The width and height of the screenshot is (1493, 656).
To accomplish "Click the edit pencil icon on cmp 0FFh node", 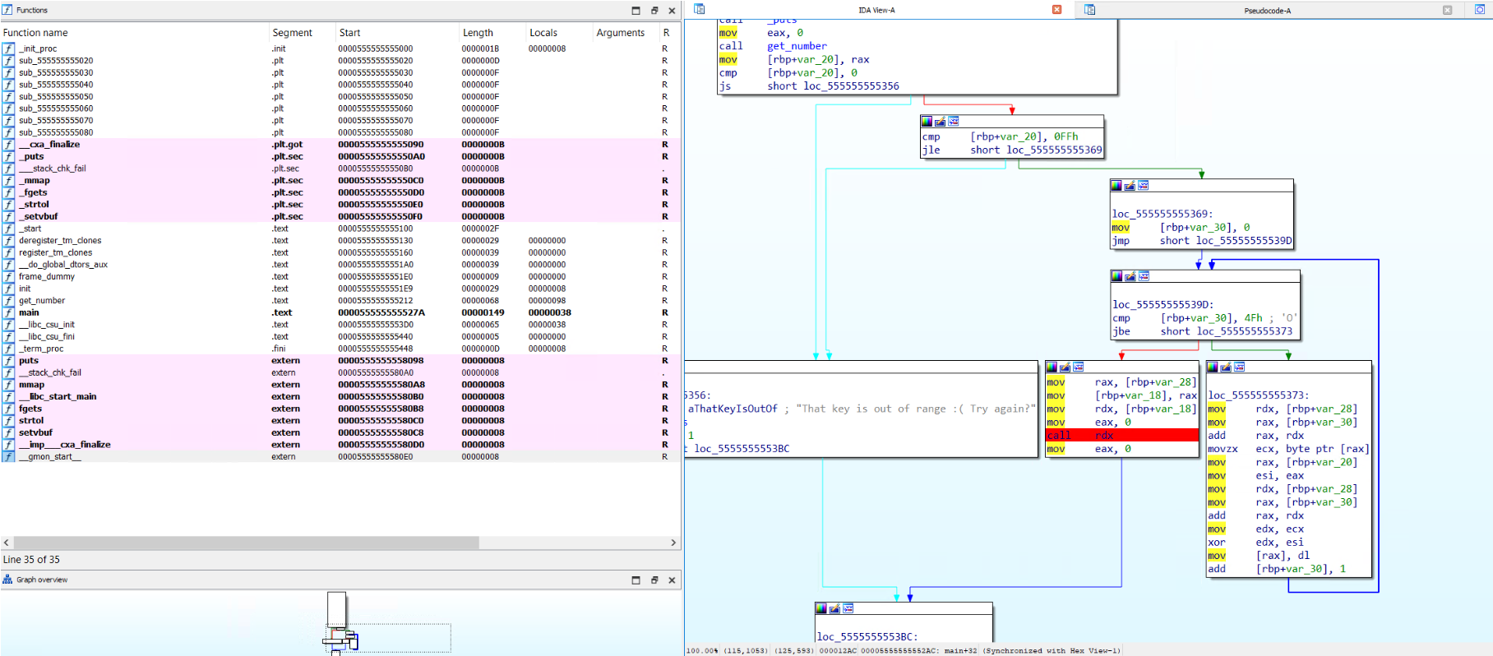I will pos(941,122).
